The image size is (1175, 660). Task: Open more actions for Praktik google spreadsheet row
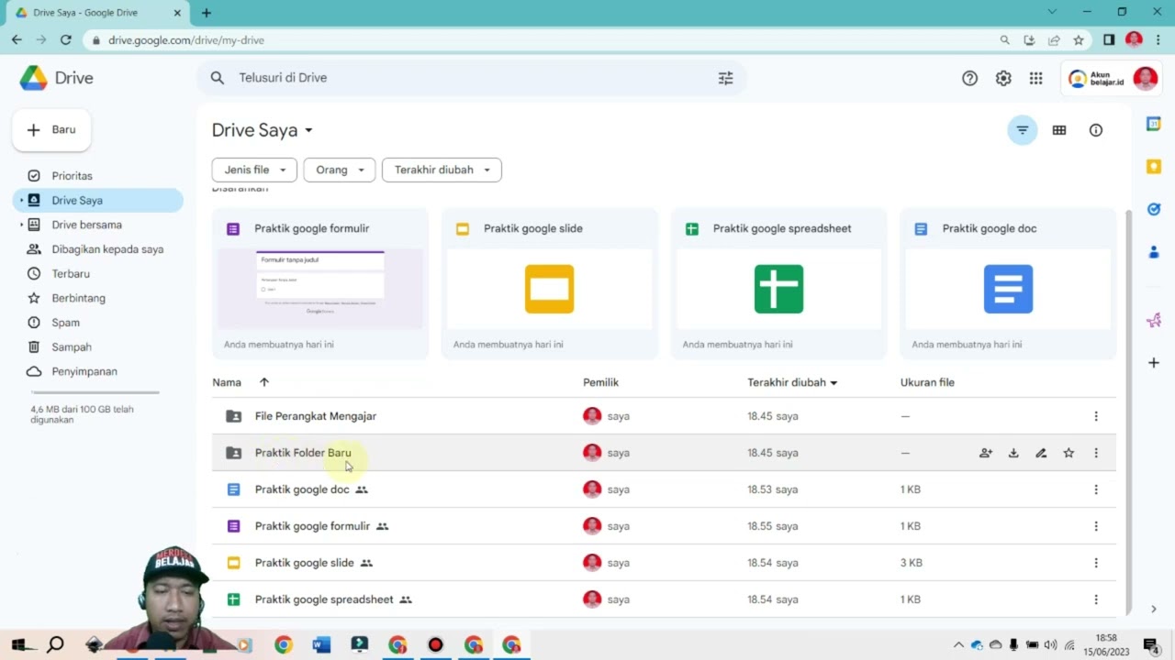[1096, 599]
